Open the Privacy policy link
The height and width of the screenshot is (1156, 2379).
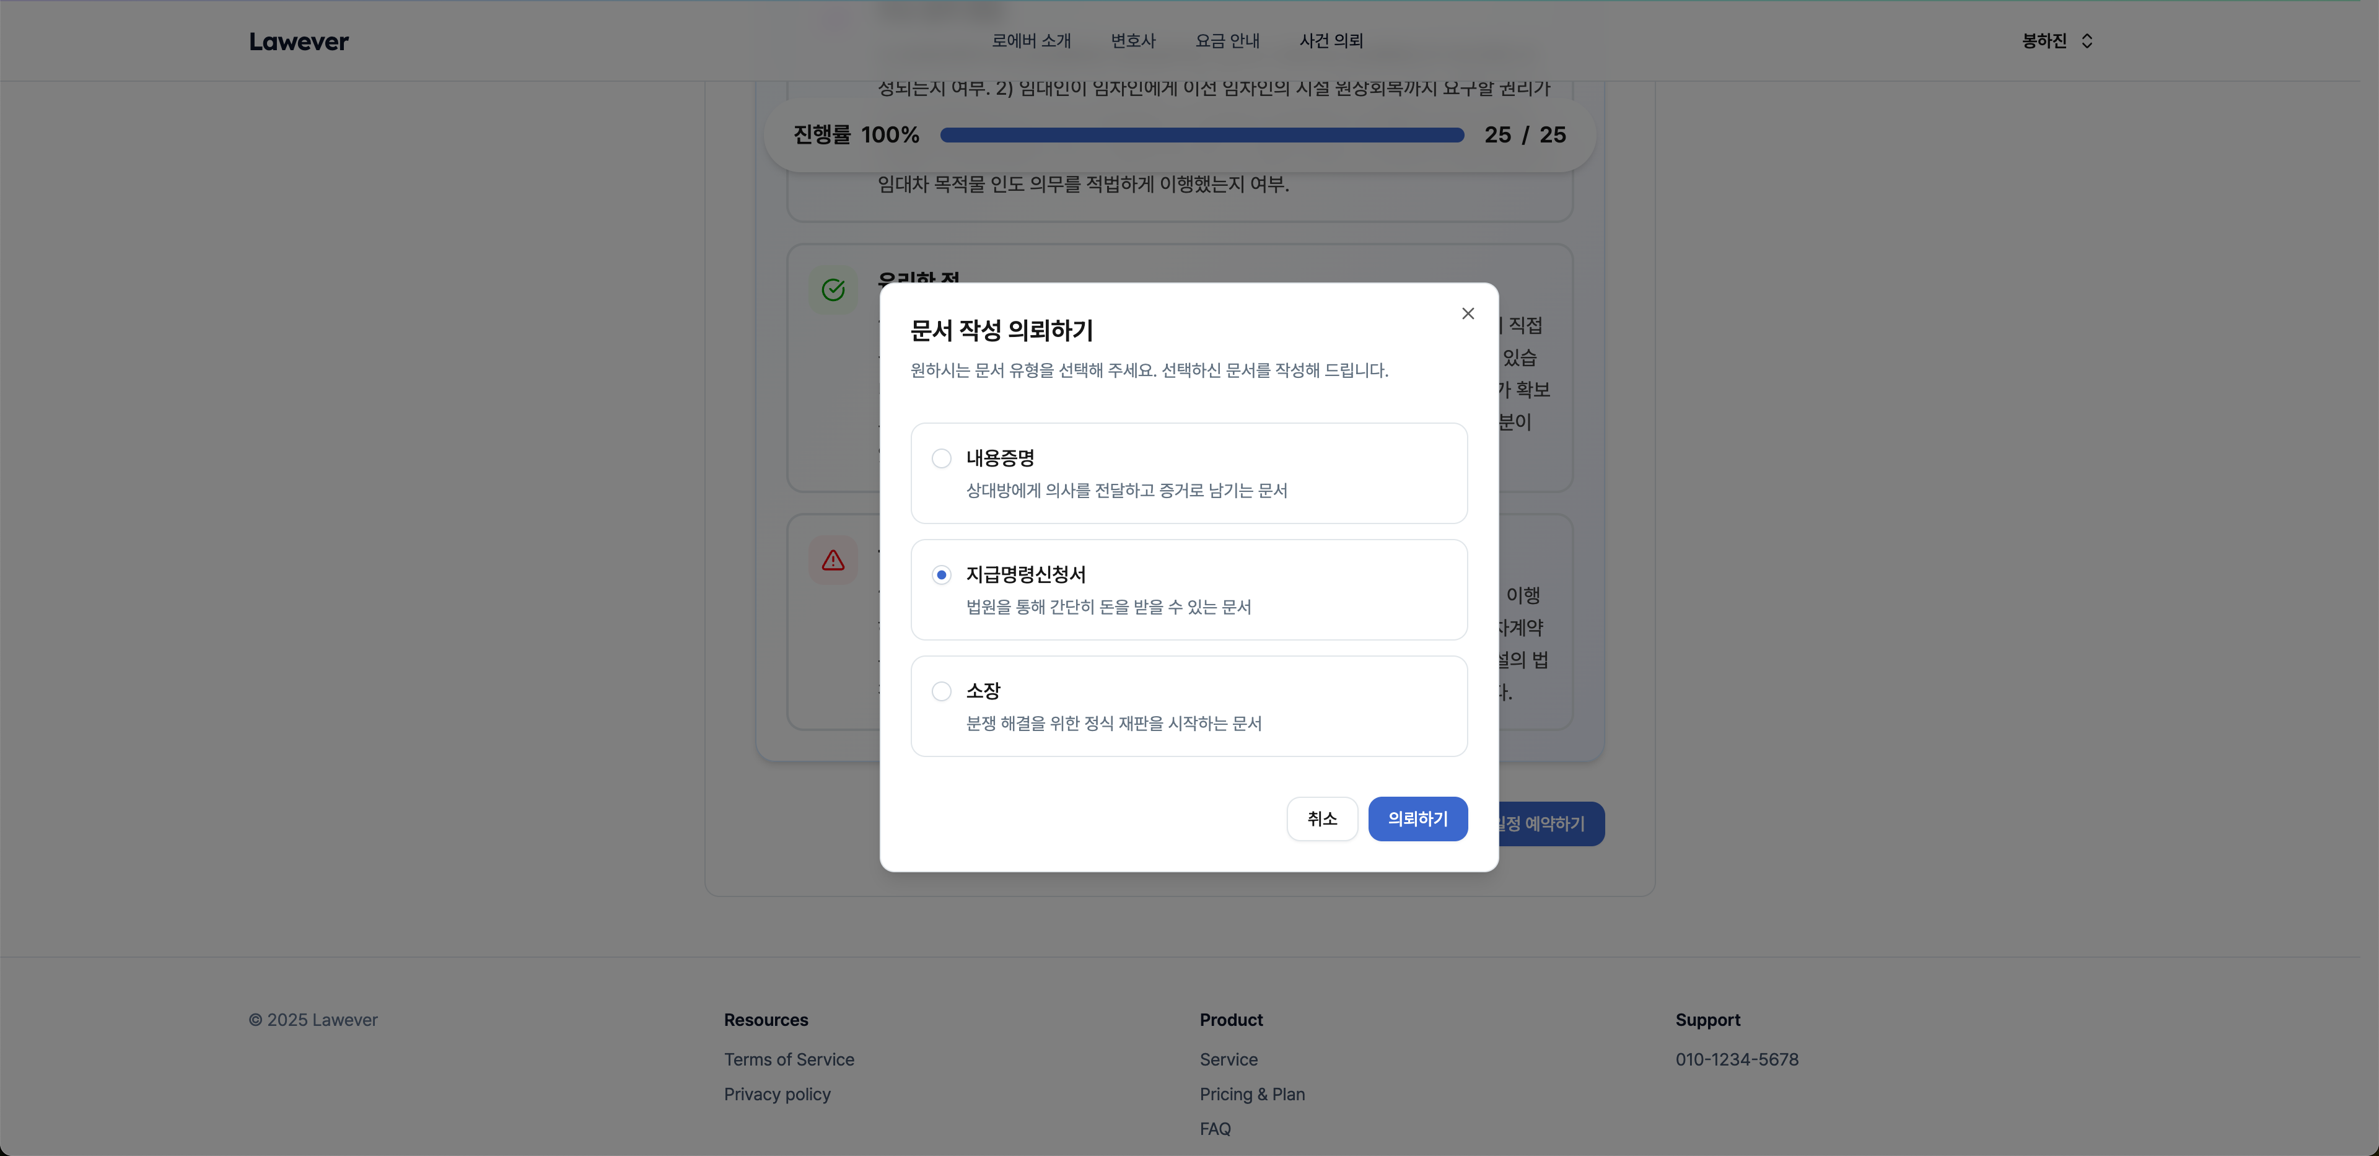(777, 1094)
